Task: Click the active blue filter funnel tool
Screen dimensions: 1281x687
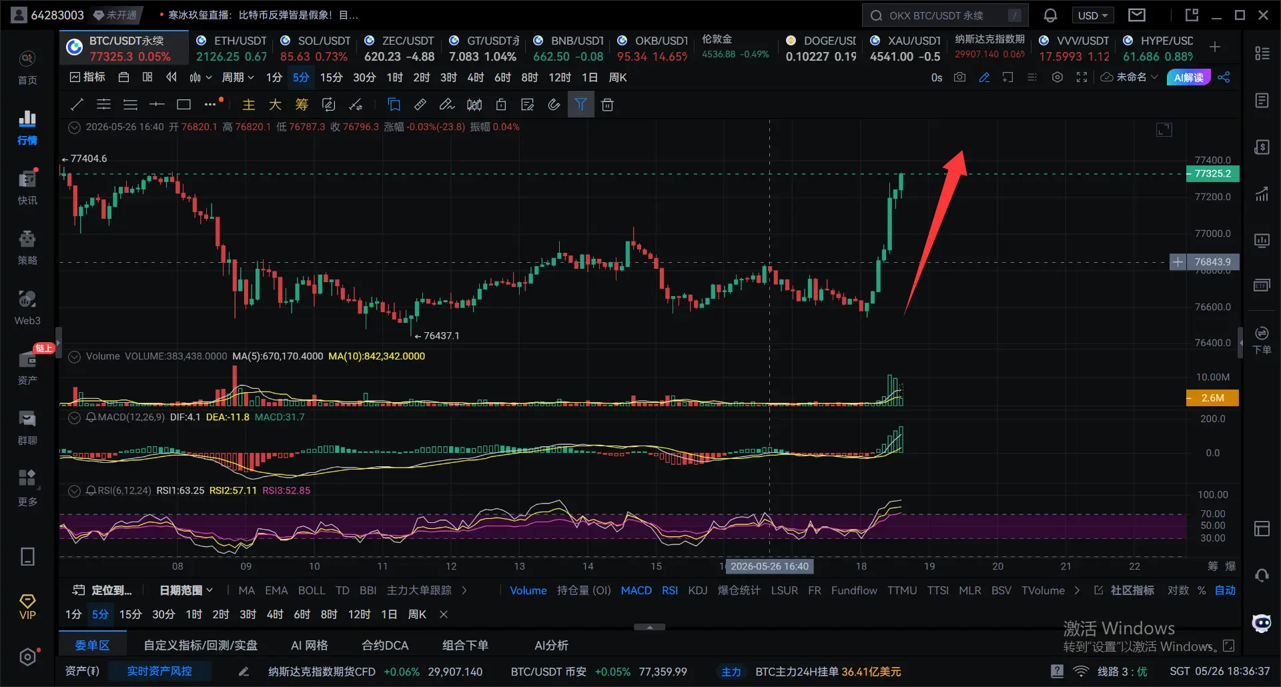Action: click(x=580, y=104)
